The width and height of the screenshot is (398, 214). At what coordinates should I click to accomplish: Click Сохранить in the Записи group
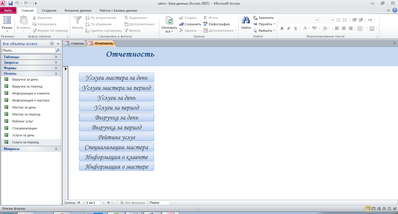190,24
